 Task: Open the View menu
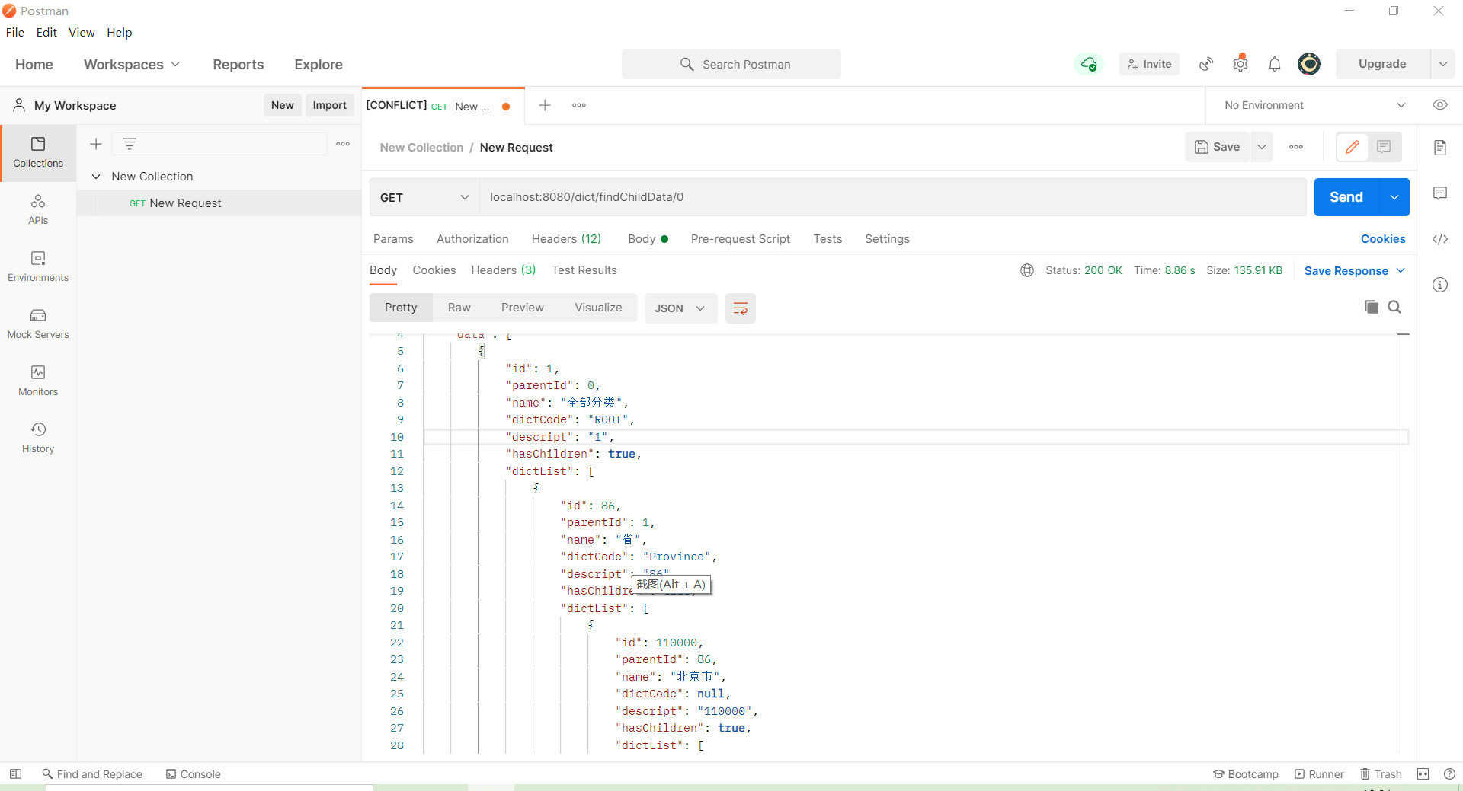click(82, 32)
